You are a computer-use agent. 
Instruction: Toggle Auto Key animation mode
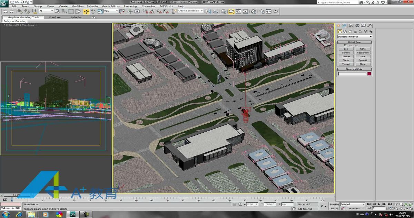tap(334, 204)
